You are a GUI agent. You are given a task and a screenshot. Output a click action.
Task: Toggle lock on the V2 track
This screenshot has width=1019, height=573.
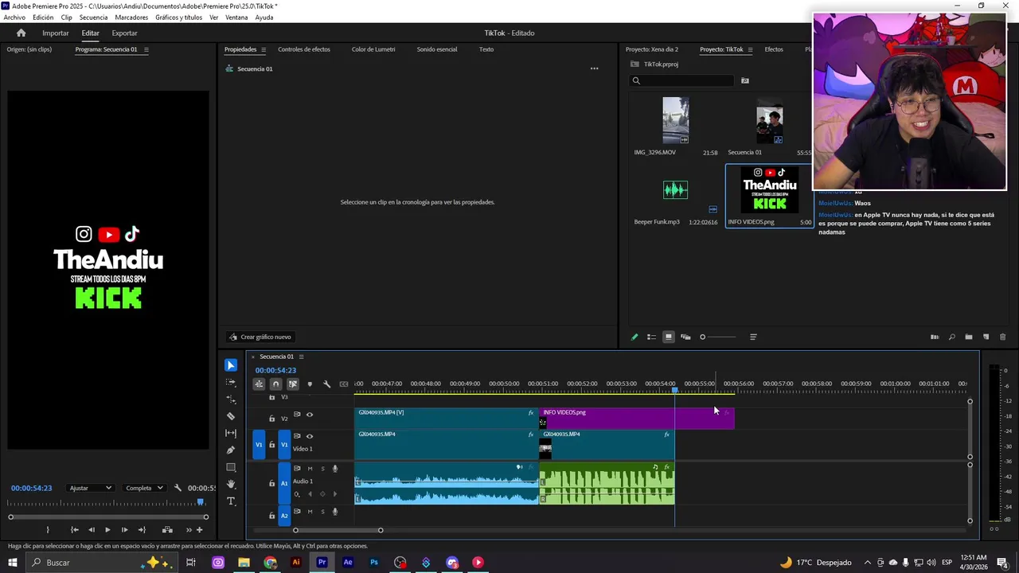(x=271, y=419)
